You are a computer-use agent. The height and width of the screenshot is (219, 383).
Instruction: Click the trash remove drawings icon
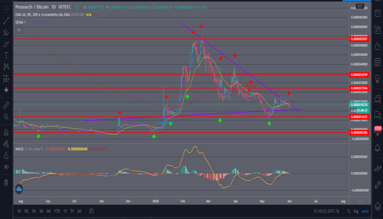[6, 183]
